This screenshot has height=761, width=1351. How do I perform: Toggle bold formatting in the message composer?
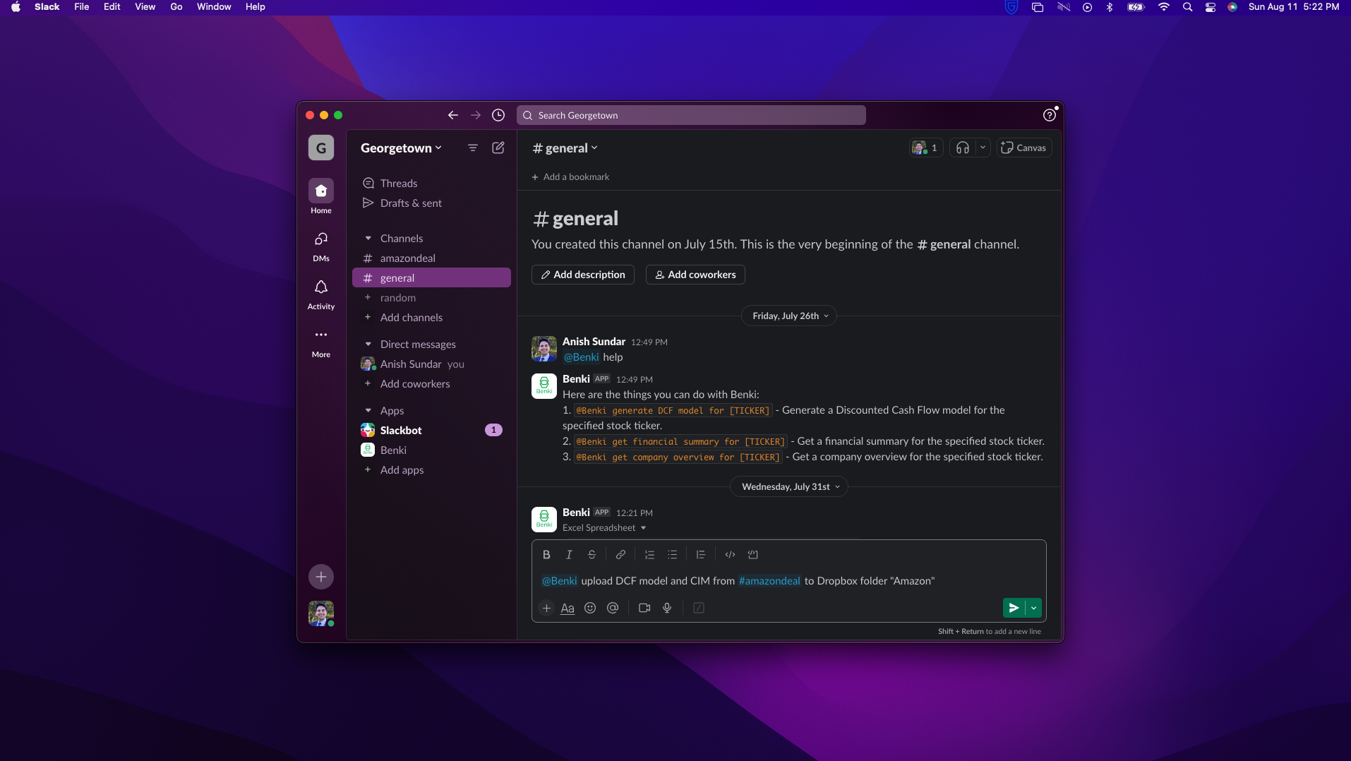click(x=546, y=555)
